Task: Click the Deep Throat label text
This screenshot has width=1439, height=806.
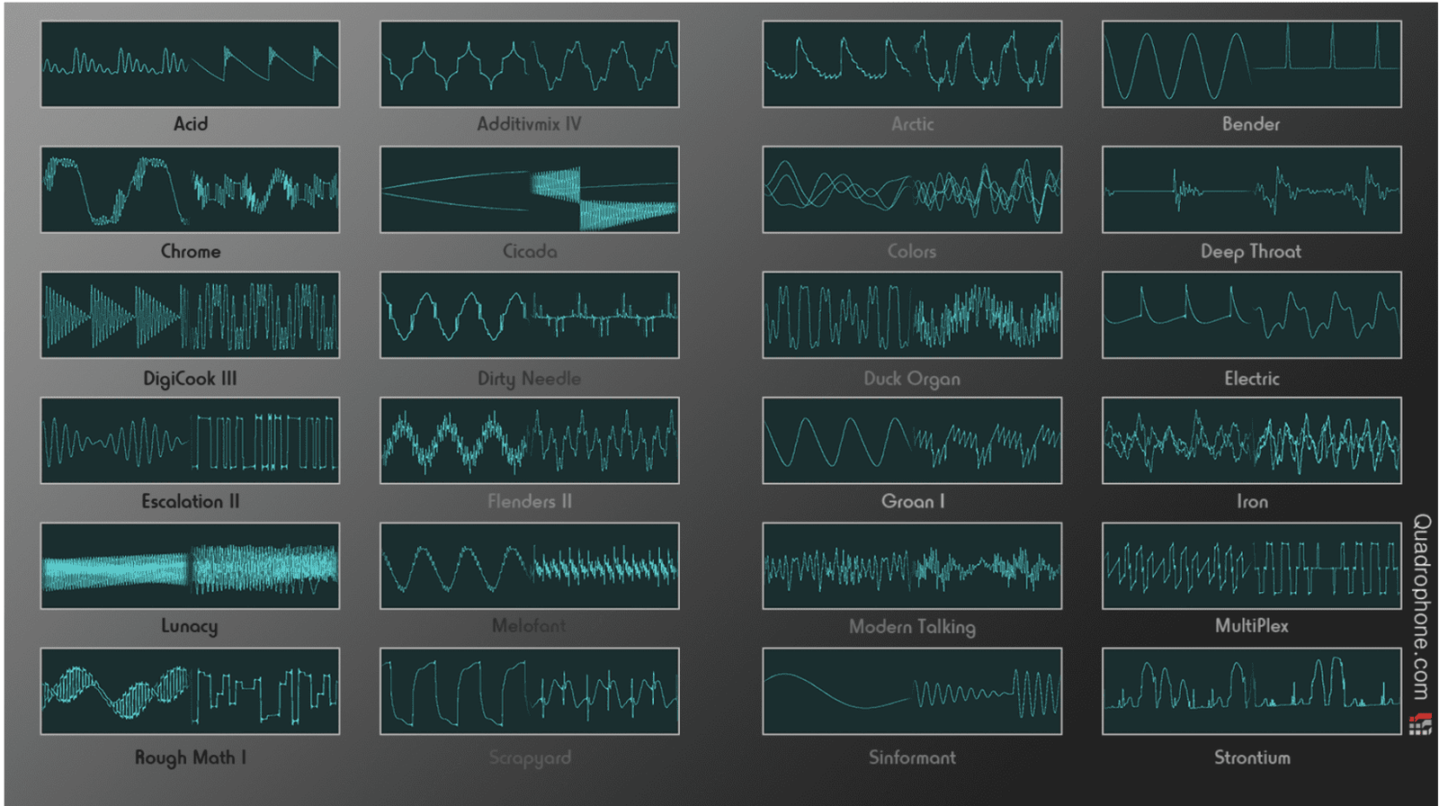Action: pyautogui.click(x=1250, y=252)
